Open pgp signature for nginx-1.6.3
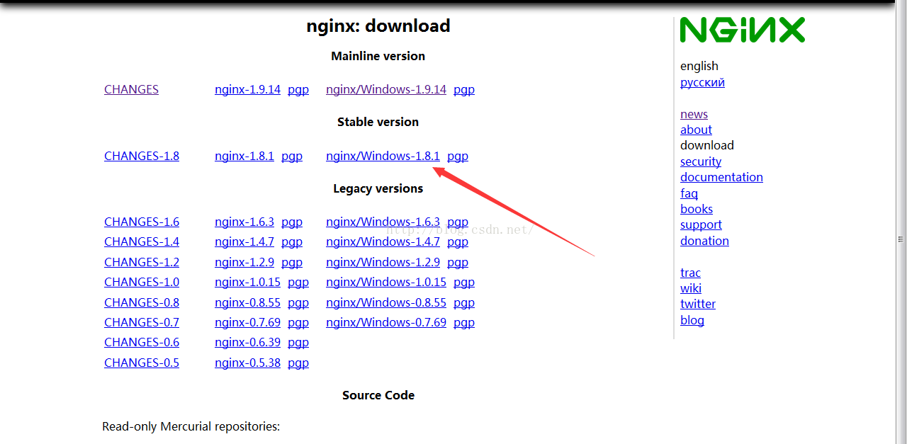 (292, 222)
